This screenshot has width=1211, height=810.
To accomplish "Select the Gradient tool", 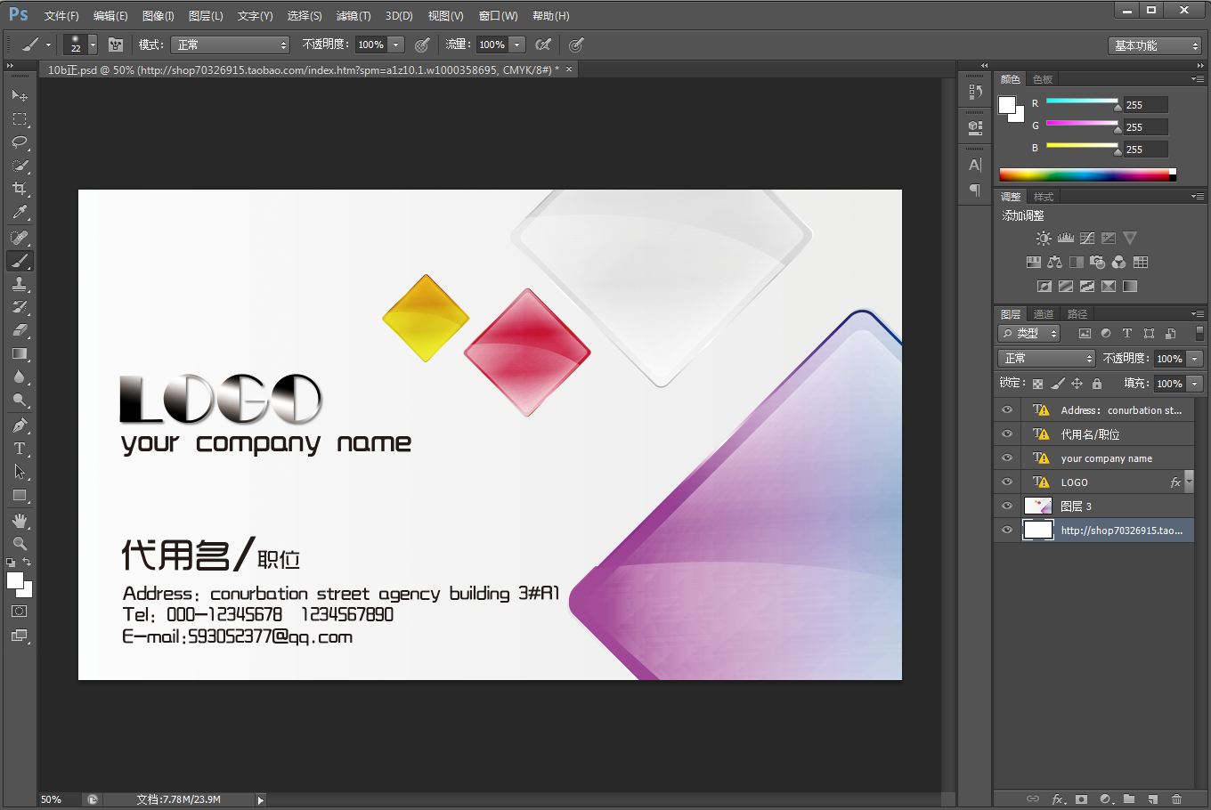I will pyautogui.click(x=20, y=353).
